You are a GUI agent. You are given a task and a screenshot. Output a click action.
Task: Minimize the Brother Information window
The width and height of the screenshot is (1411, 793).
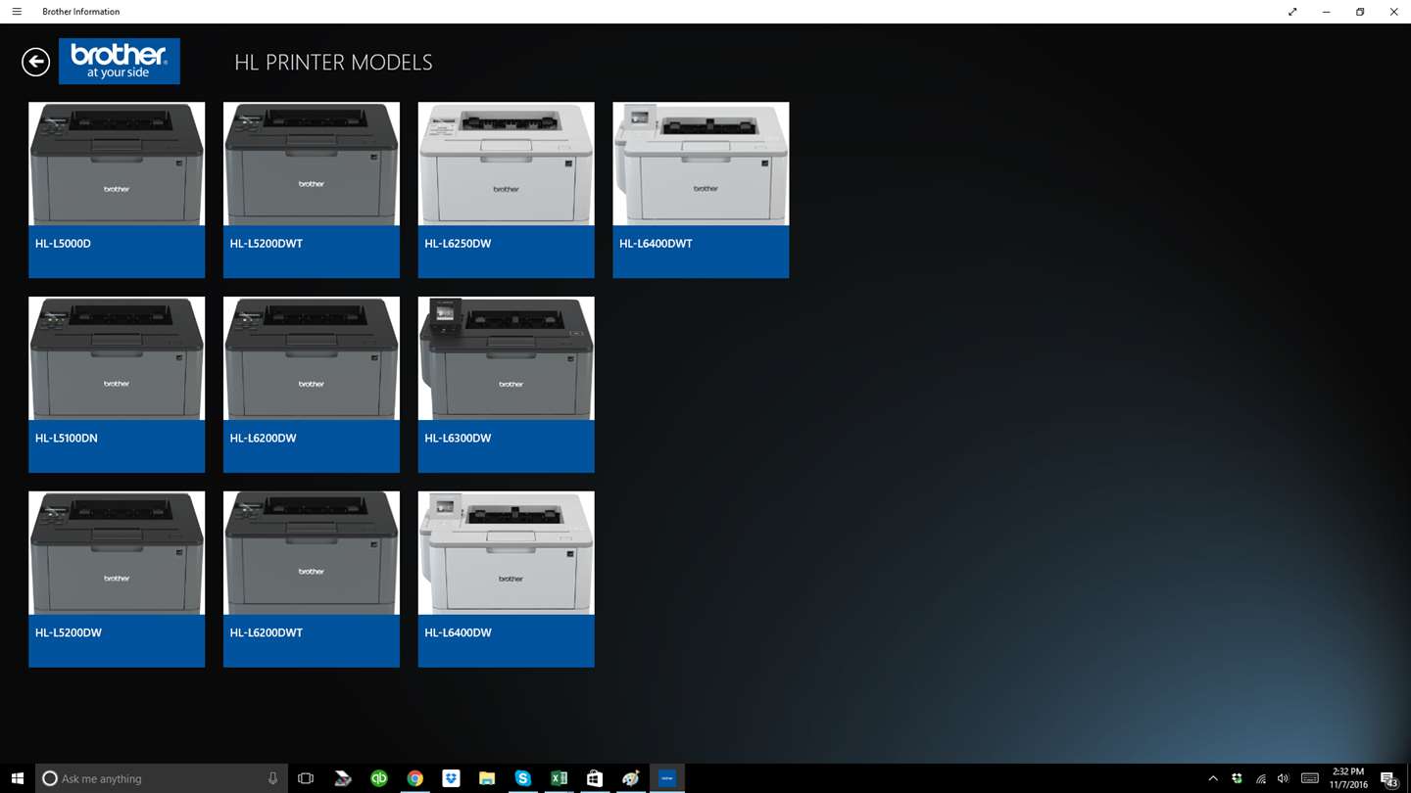click(1326, 12)
